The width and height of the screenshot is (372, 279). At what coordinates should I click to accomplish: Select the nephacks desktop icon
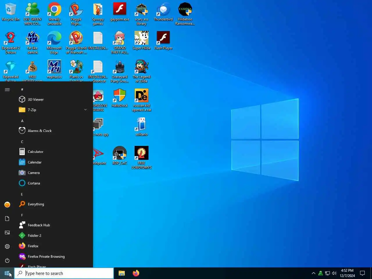pos(54,69)
